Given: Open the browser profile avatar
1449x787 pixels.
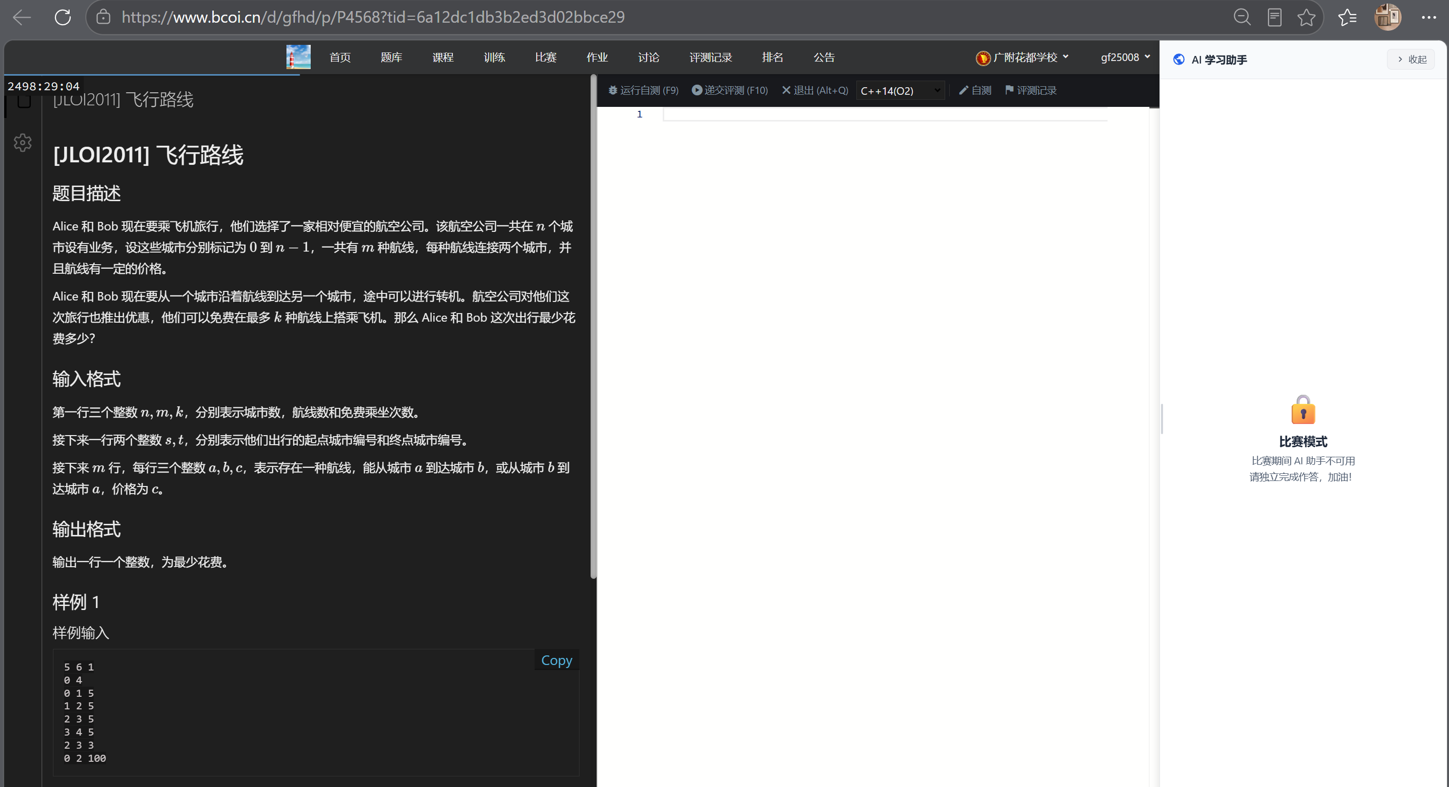Looking at the screenshot, I should [x=1387, y=17].
